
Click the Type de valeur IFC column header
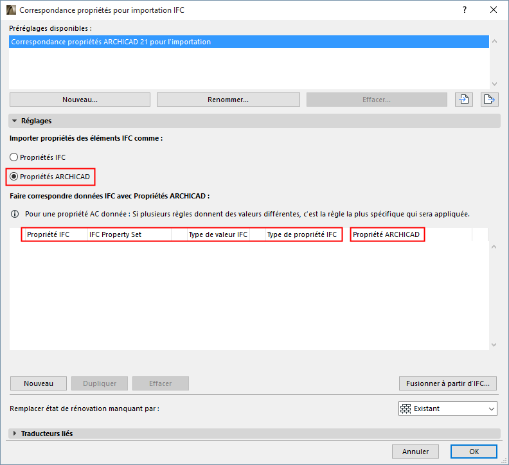click(x=218, y=234)
